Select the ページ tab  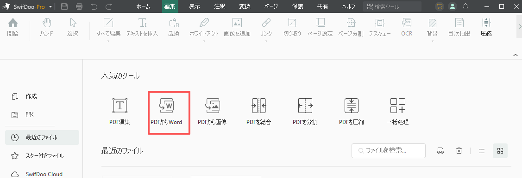click(270, 6)
